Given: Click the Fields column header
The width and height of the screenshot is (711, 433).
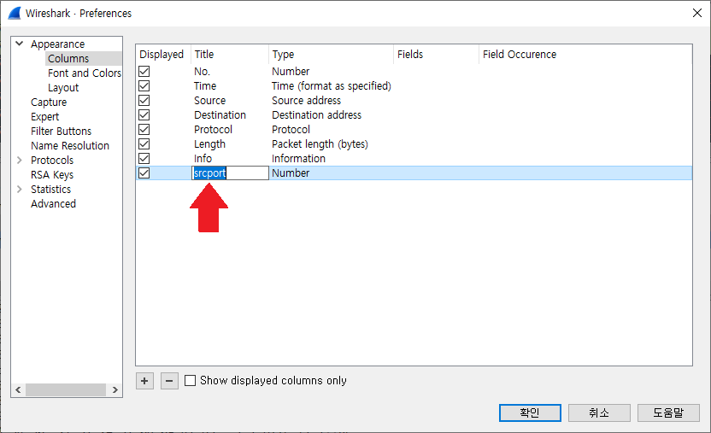Looking at the screenshot, I should [x=436, y=54].
